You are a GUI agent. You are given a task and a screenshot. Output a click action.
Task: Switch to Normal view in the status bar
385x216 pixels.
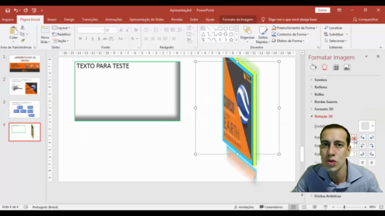(294, 207)
